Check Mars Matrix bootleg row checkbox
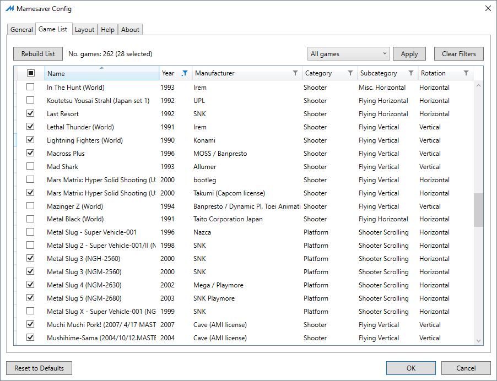Image resolution: width=497 pixels, height=381 pixels. coord(30,179)
